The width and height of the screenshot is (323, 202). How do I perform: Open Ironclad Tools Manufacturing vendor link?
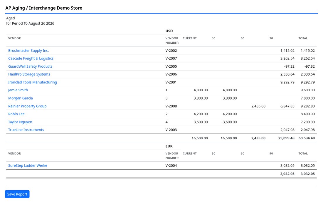pos(33,82)
